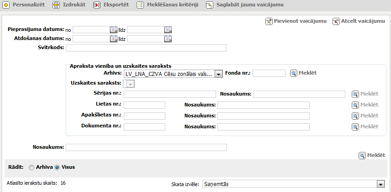Viewport: 391px width, 192px height.
Task: Click the Personalizēt toolbar icon
Action: (x=6, y=5)
